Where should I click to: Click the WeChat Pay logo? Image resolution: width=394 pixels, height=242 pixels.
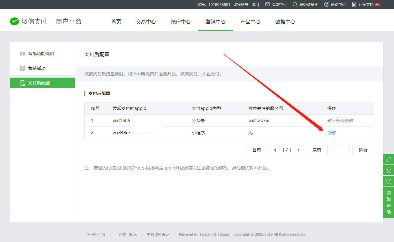tap(15, 21)
